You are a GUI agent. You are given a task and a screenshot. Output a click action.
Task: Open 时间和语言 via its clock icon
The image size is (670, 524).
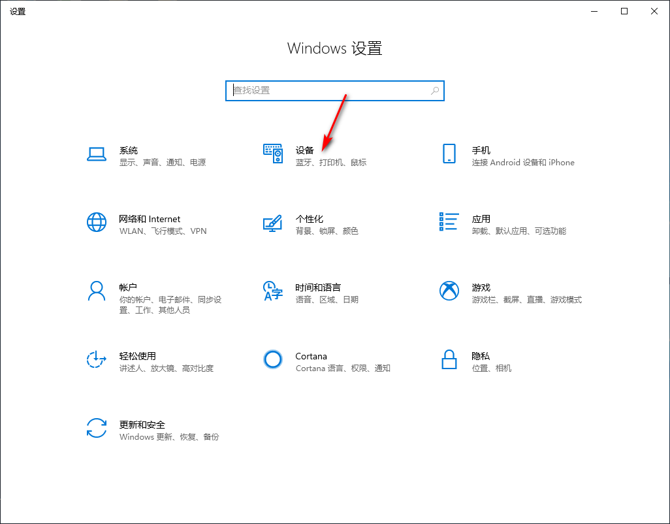[272, 291]
